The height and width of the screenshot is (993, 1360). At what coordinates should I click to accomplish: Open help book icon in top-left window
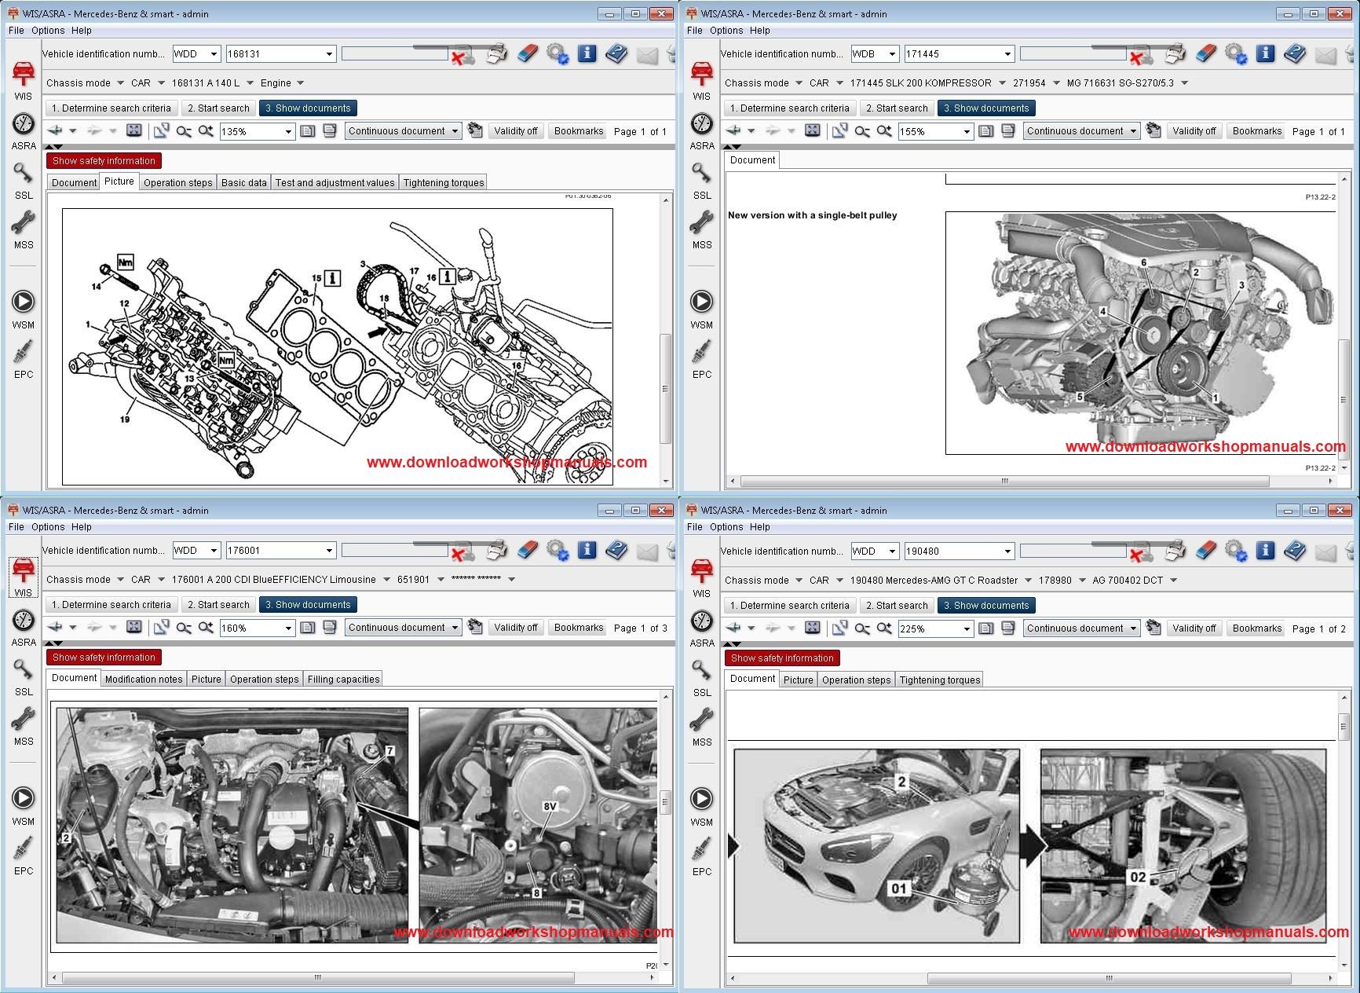point(616,53)
